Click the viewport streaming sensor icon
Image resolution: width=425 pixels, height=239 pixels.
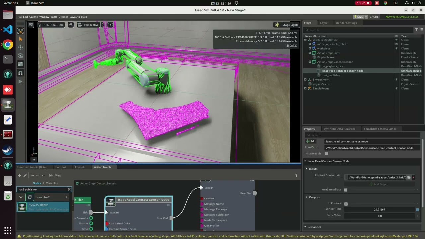pos(110,25)
